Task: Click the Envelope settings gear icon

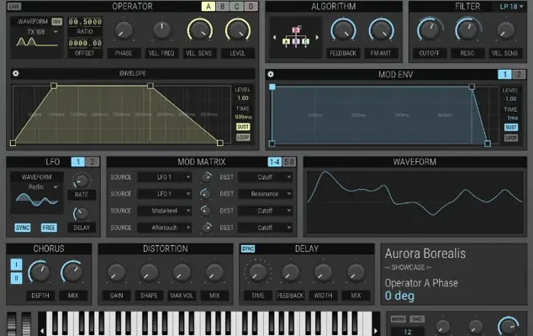Action: 16,73
